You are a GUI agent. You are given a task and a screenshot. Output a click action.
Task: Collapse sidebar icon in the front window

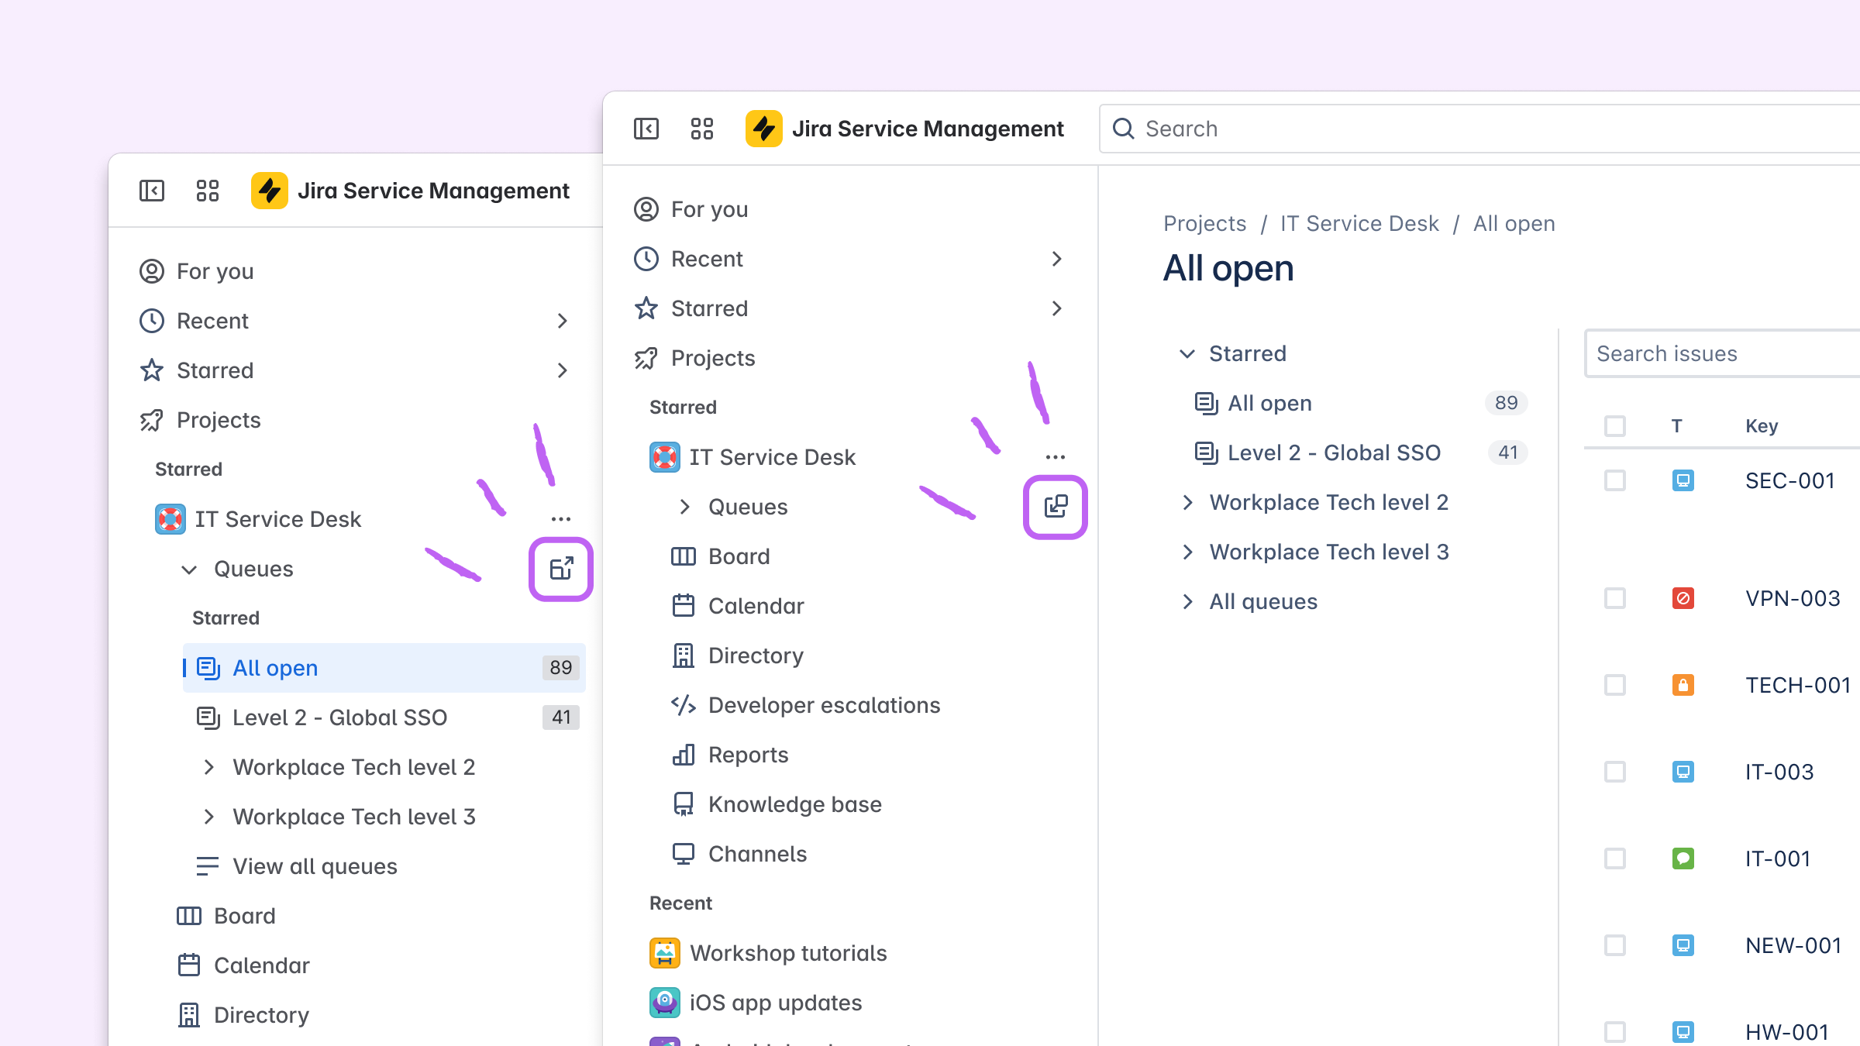tap(646, 129)
